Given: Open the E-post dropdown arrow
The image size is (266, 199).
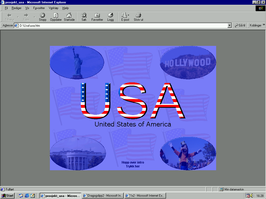Looking at the screenshot, I should 128,15.
